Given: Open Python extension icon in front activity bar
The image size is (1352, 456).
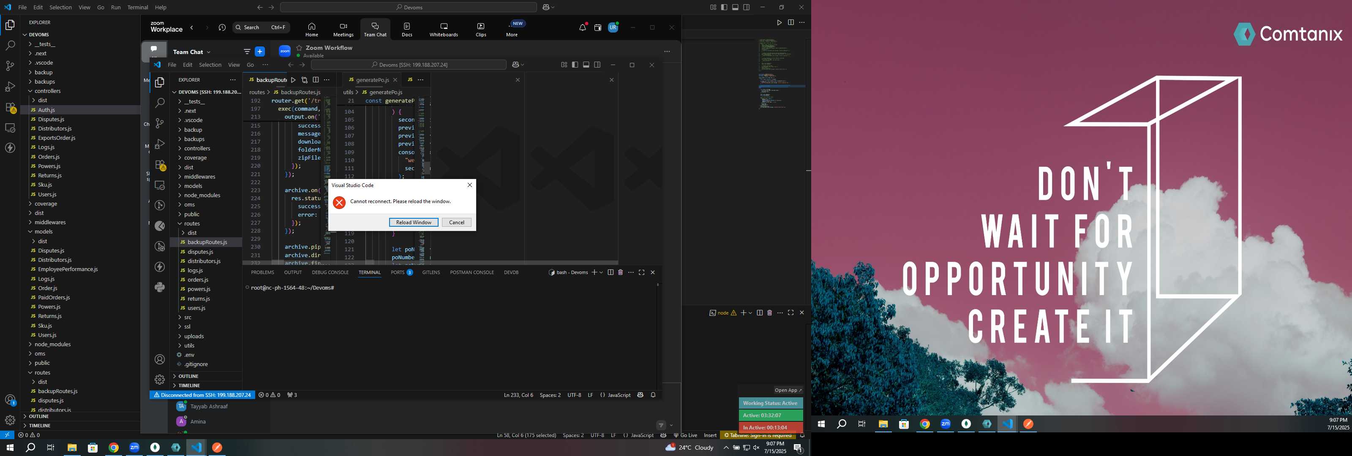Looking at the screenshot, I should point(160,287).
